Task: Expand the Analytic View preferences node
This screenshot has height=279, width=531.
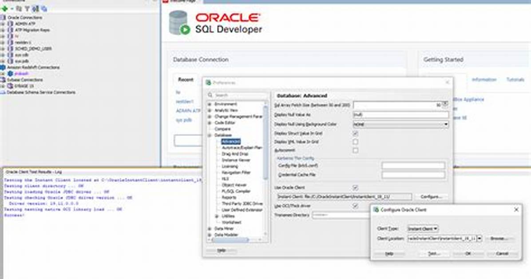Action: (210, 111)
